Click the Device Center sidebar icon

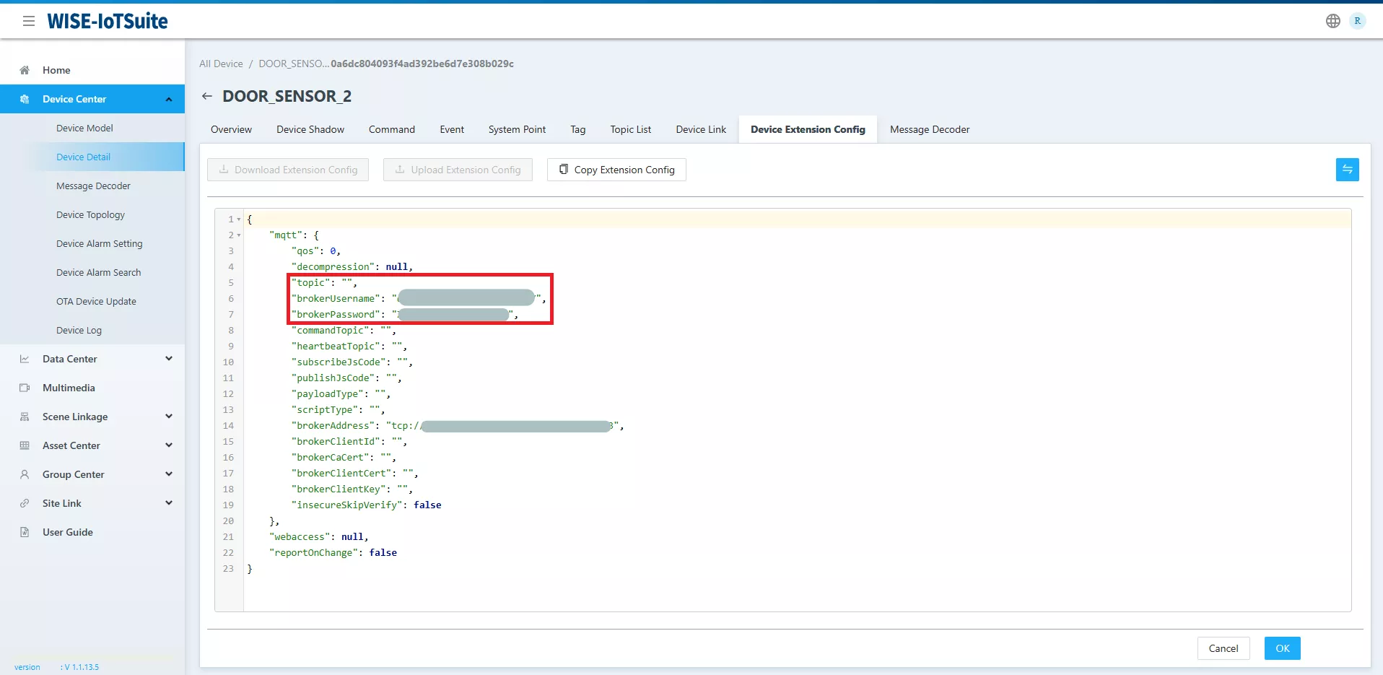(x=25, y=99)
